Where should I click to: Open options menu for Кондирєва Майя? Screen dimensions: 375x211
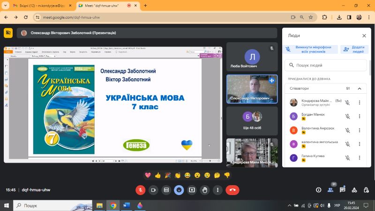point(359,102)
